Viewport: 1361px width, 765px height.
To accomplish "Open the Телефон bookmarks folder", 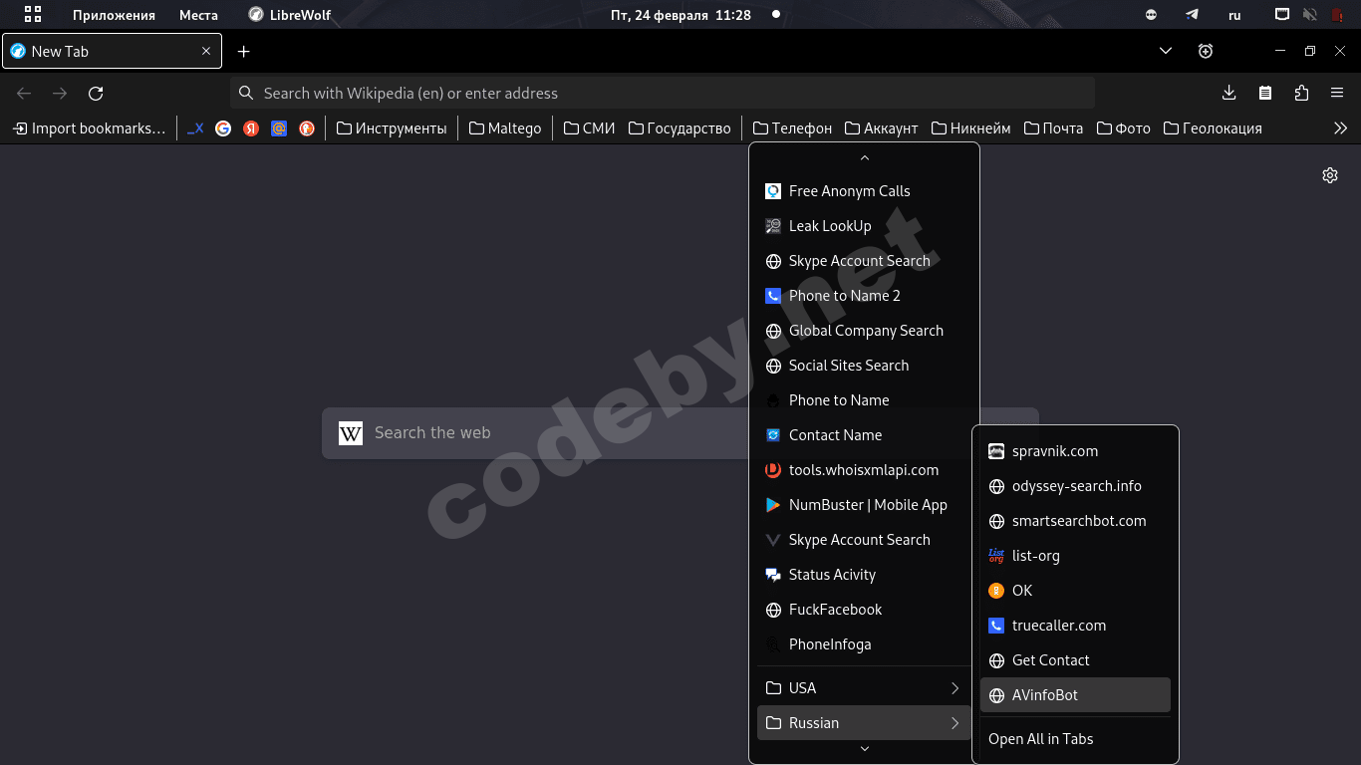I will tap(793, 128).
